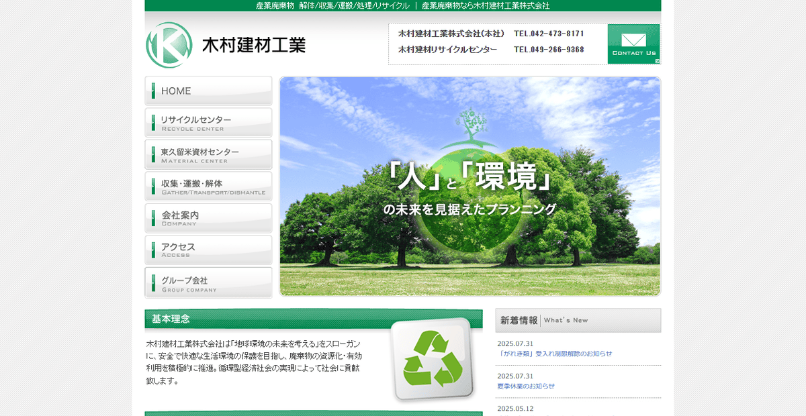Click the green arrow beside HOME
Screen dimensions: 806x416
click(154, 90)
